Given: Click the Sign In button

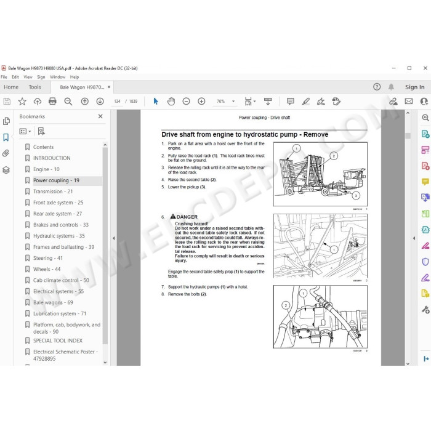Looking at the screenshot, I should (414, 87).
